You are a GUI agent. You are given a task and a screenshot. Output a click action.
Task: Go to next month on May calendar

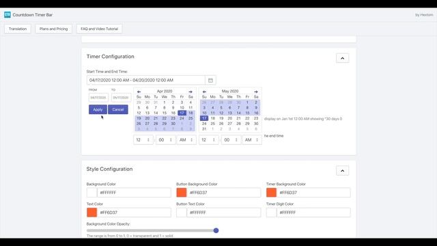click(x=256, y=92)
